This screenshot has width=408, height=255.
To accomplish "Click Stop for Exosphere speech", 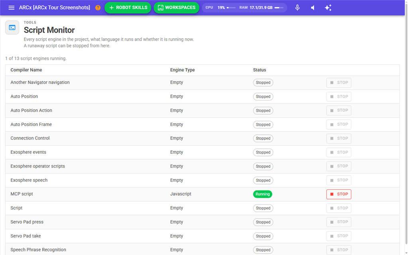I will click(339, 180).
